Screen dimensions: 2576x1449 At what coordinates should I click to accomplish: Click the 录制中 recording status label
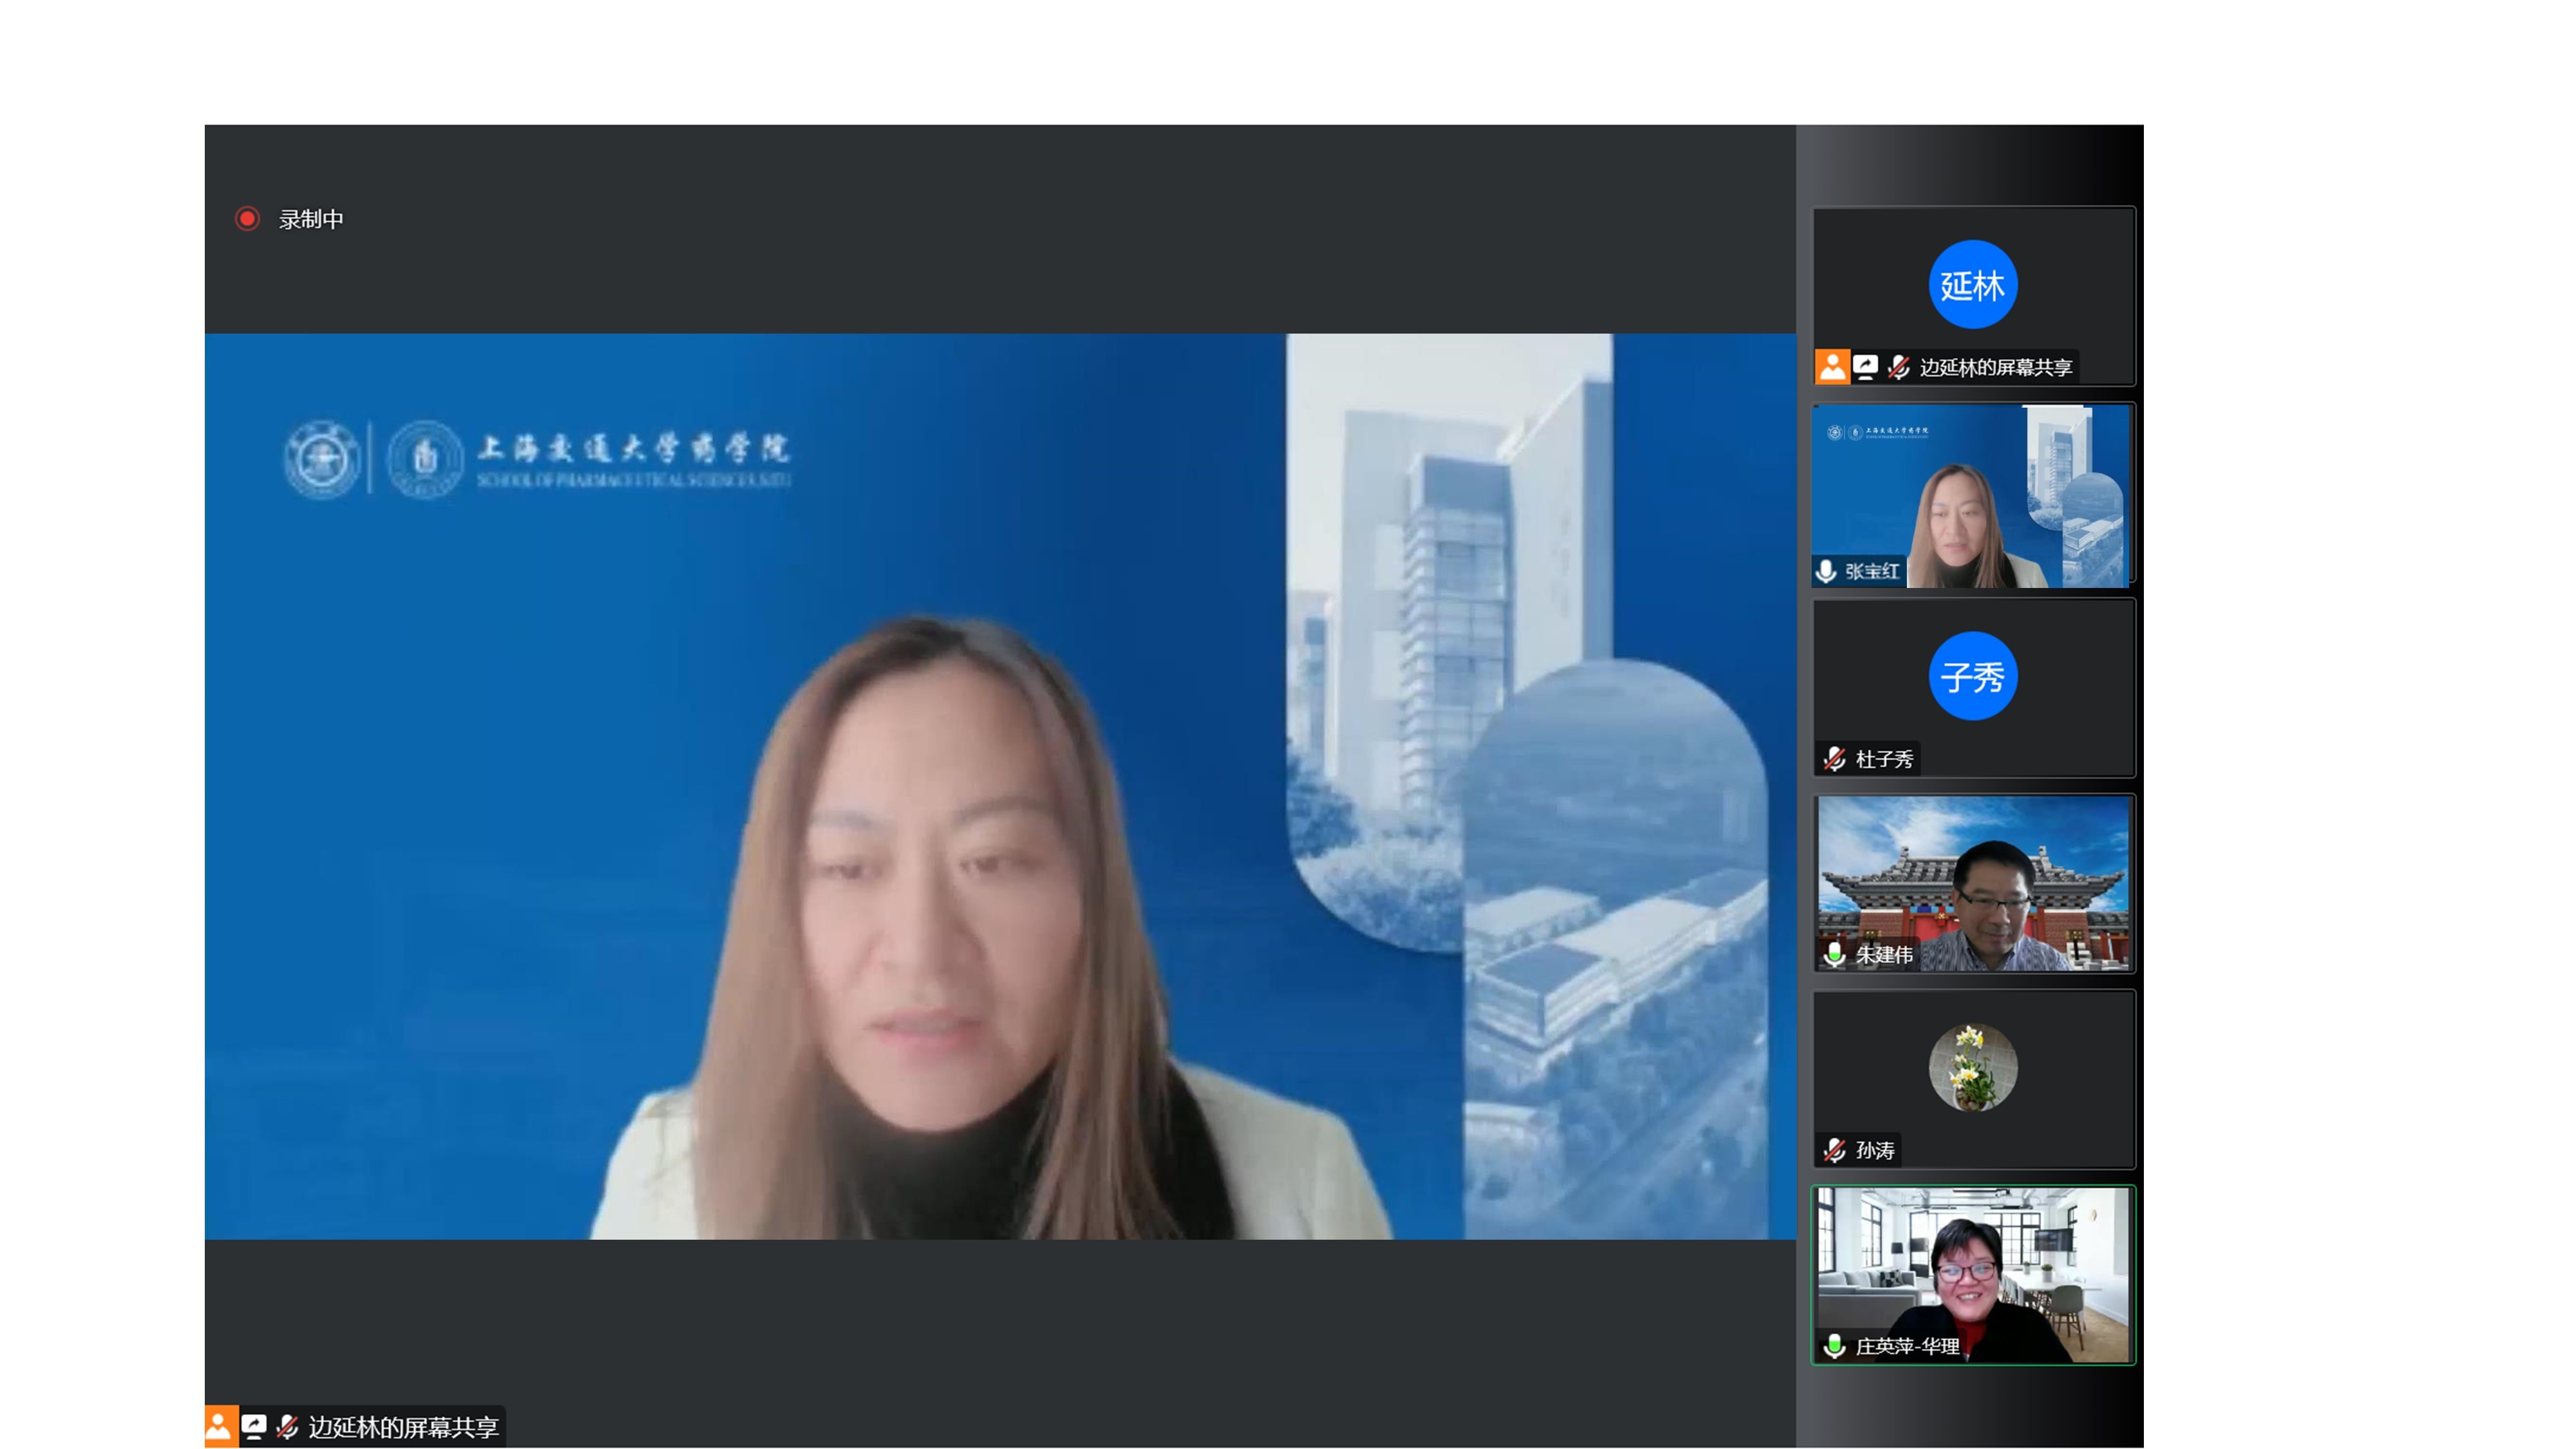[311, 219]
